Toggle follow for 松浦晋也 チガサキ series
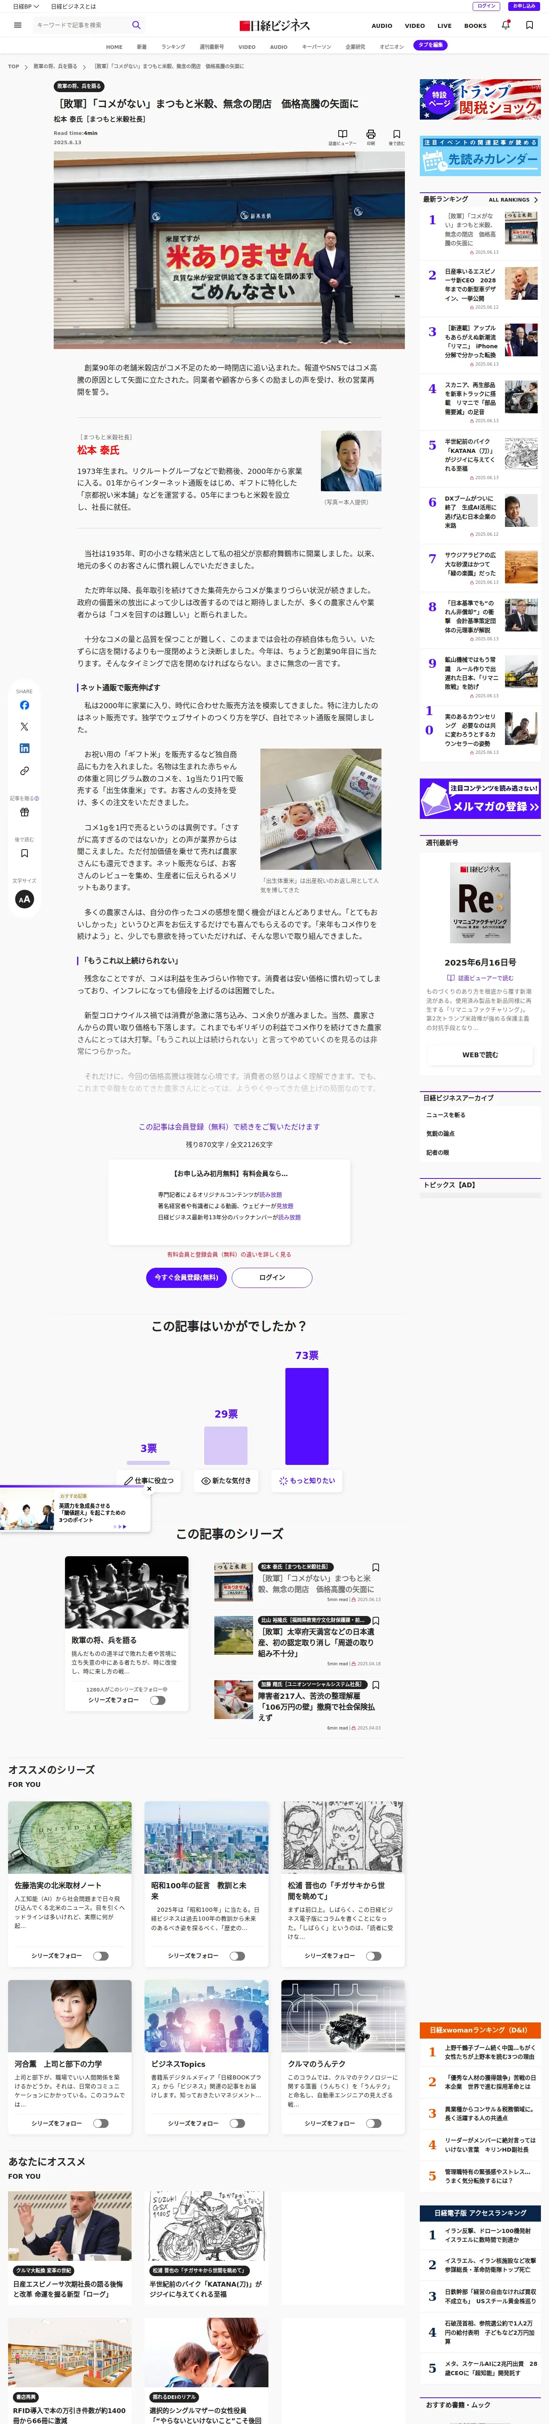The width and height of the screenshot is (549, 2424). coord(373,1955)
